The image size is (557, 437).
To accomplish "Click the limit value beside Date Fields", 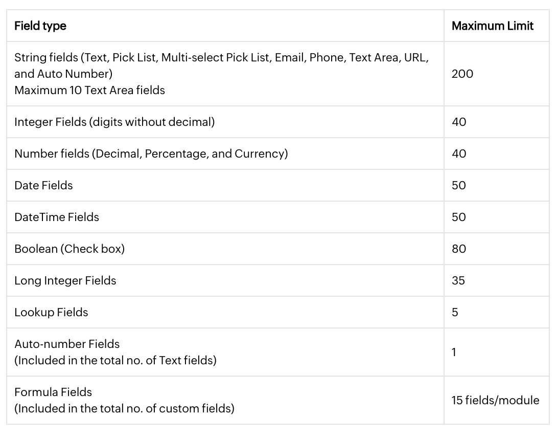I will pos(458,185).
